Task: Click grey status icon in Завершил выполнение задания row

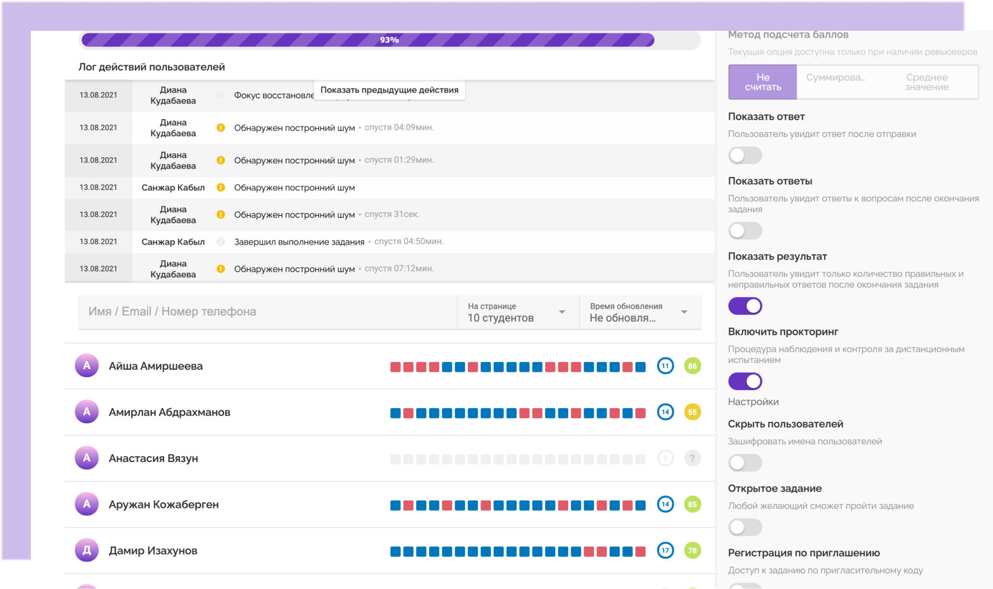Action: point(221,242)
